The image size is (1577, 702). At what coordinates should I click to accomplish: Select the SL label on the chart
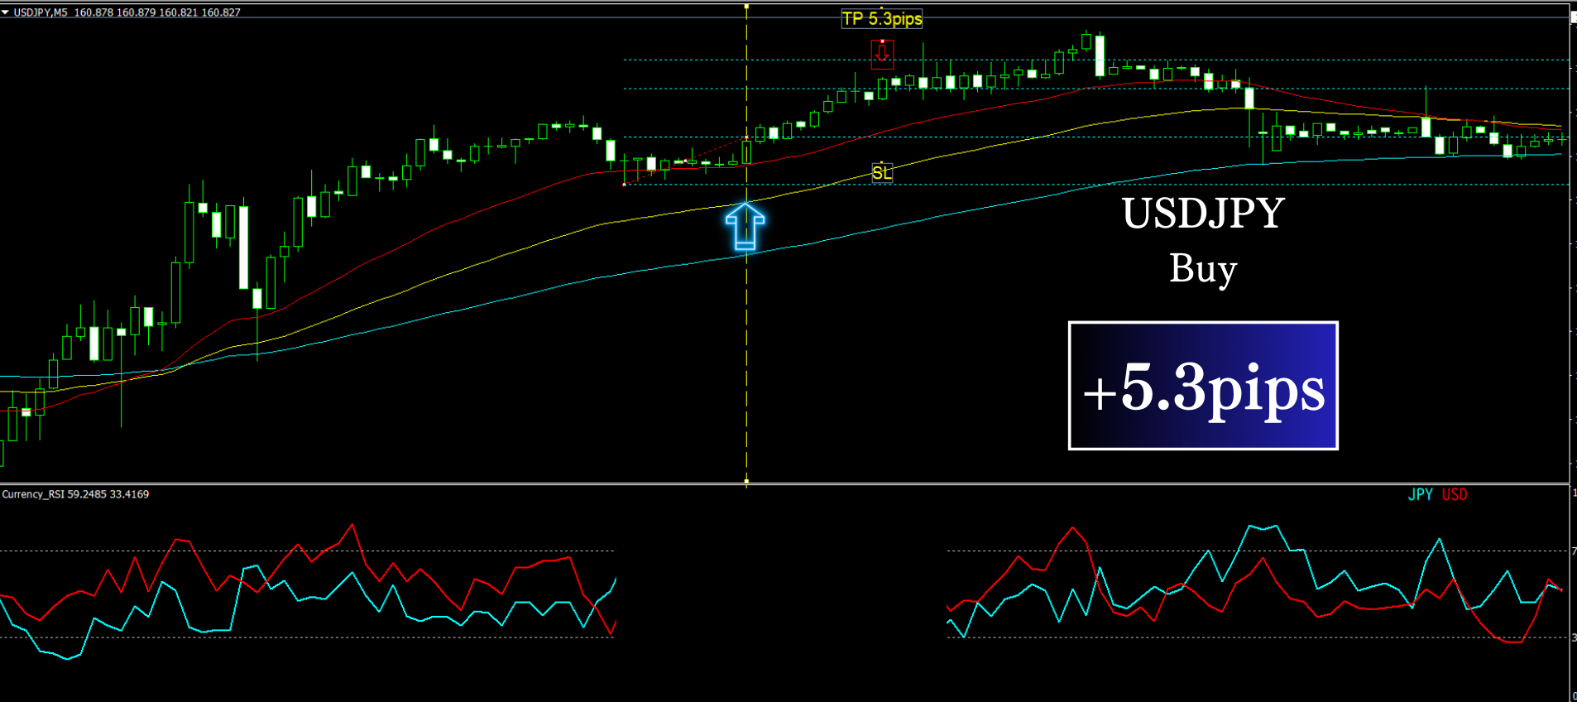tap(882, 173)
